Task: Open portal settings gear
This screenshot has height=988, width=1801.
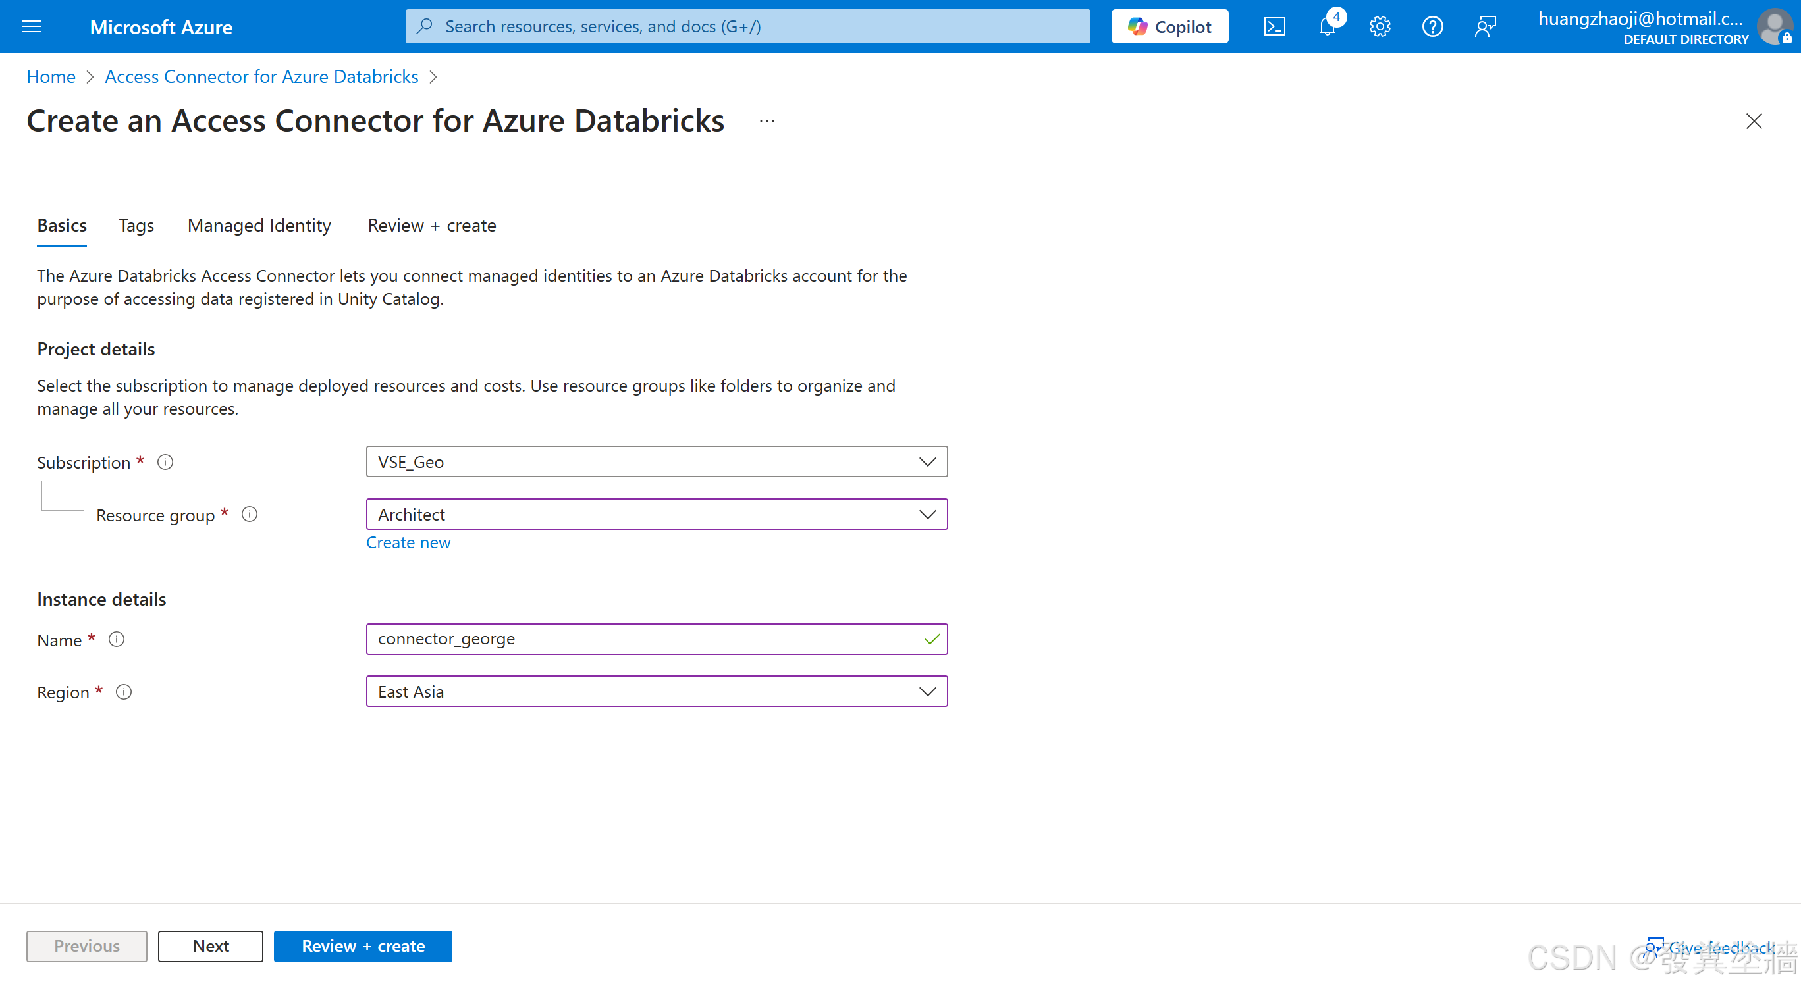Action: (x=1380, y=26)
